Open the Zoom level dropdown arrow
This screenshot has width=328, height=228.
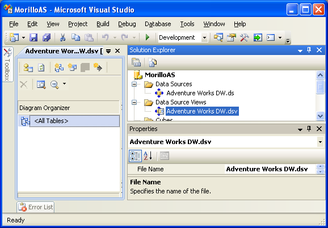pos(65,84)
